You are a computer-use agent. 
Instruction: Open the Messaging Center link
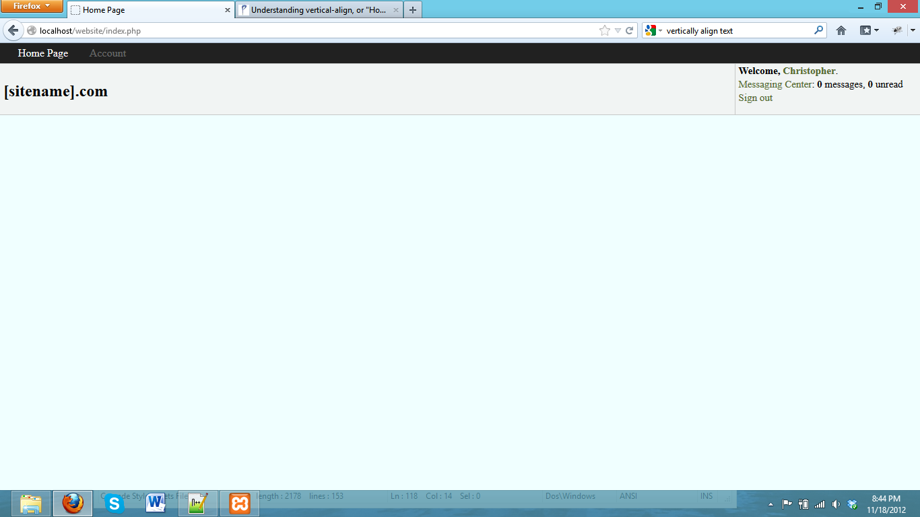(776, 84)
